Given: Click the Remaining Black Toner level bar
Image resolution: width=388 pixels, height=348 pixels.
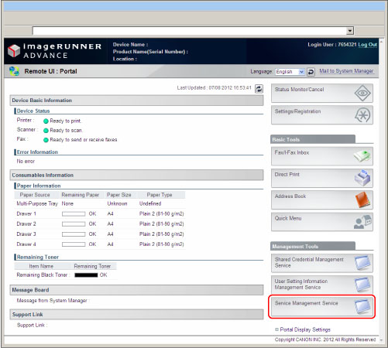Looking at the screenshot, I should [86, 275].
